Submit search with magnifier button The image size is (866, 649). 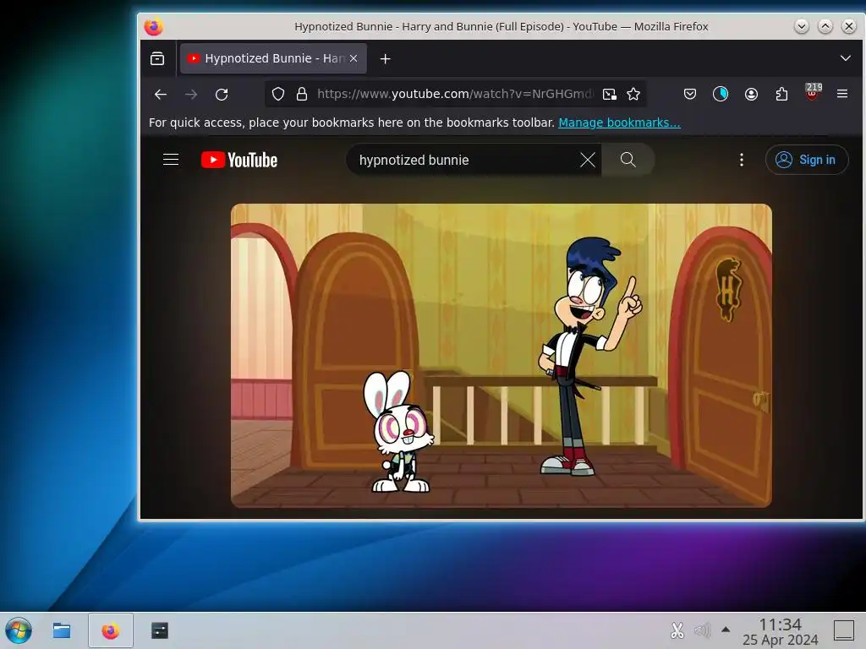click(x=628, y=160)
